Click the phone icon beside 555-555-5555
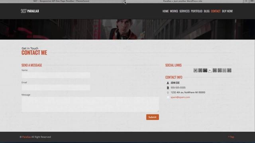 point(168,88)
